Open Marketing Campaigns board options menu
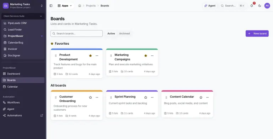 click(152, 56)
